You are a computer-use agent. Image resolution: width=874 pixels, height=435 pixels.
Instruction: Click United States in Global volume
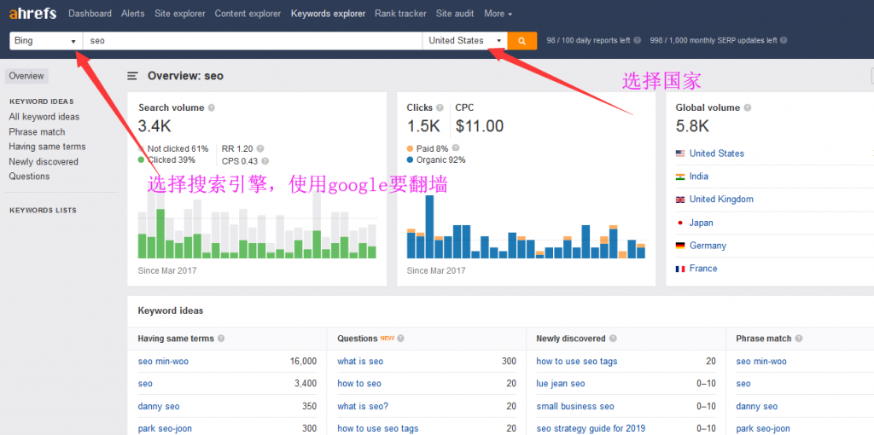[716, 154]
